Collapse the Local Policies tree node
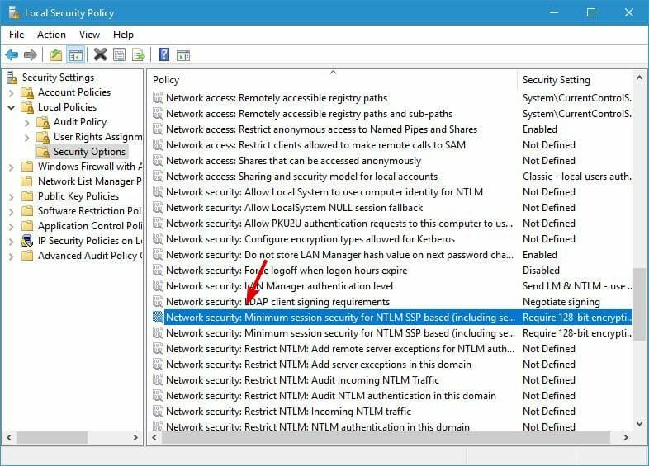This screenshot has height=466, width=649. (x=12, y=107)
